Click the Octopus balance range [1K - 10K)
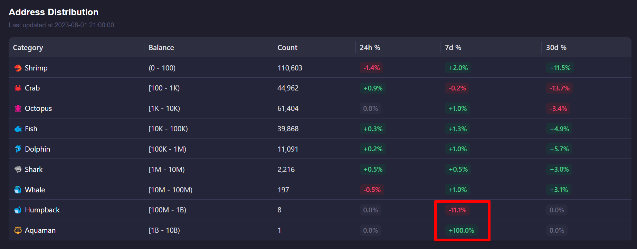637x249 pixels. click(x=164, y=108)
